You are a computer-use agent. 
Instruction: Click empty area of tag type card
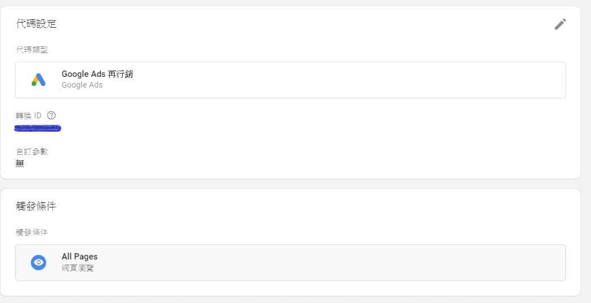339,80
